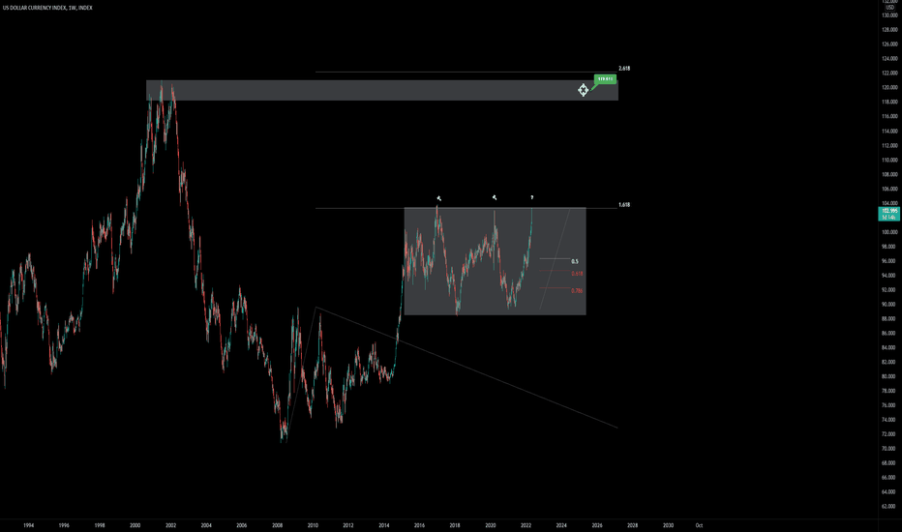Select the question mark above the 2022 peak

[532, 198]
